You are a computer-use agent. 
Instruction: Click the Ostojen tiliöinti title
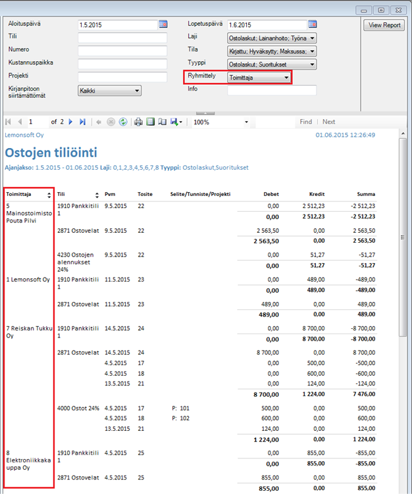click(51, 153)
